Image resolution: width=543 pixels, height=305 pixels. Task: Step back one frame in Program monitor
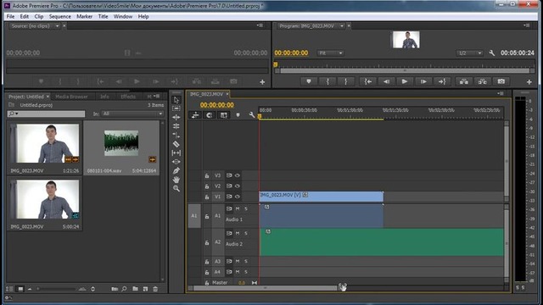coord(386,81)
